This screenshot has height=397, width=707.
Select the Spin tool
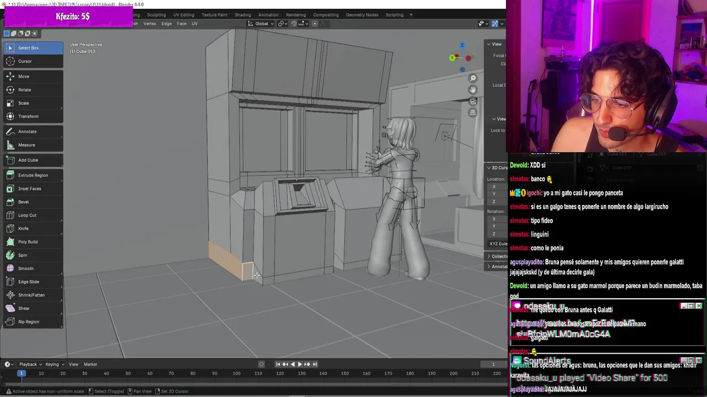pyautogui.click(x=33, y=255)
